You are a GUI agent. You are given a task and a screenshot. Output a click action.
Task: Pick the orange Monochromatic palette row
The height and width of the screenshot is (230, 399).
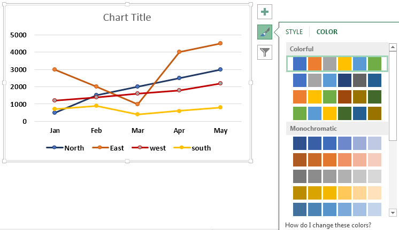coord(337,160)
